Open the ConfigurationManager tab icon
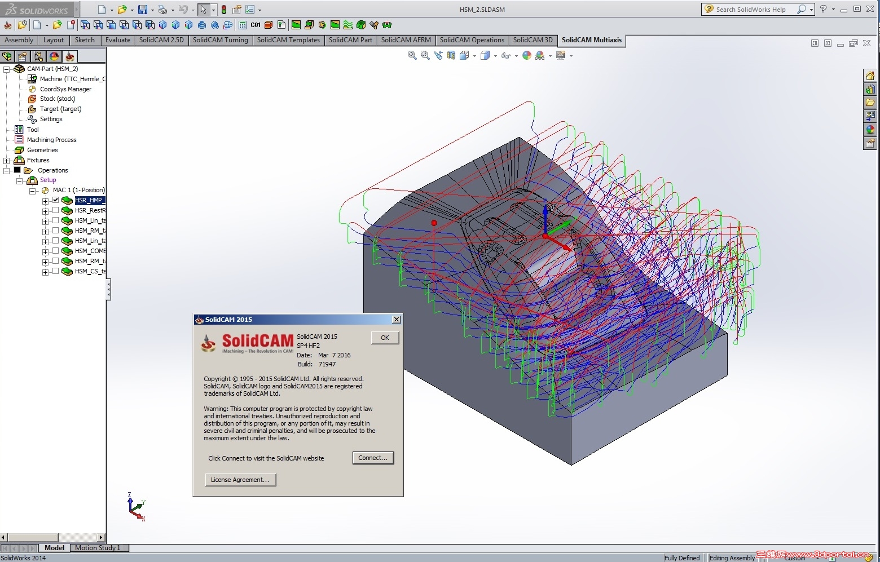Viewport: 880px width, 562px height. tap(38, 56)
